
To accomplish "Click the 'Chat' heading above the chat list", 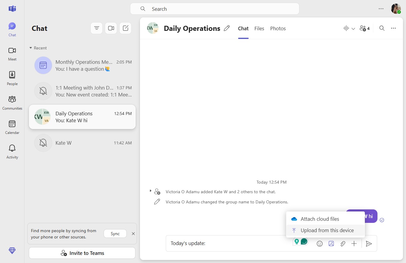I will pos(39,28).
